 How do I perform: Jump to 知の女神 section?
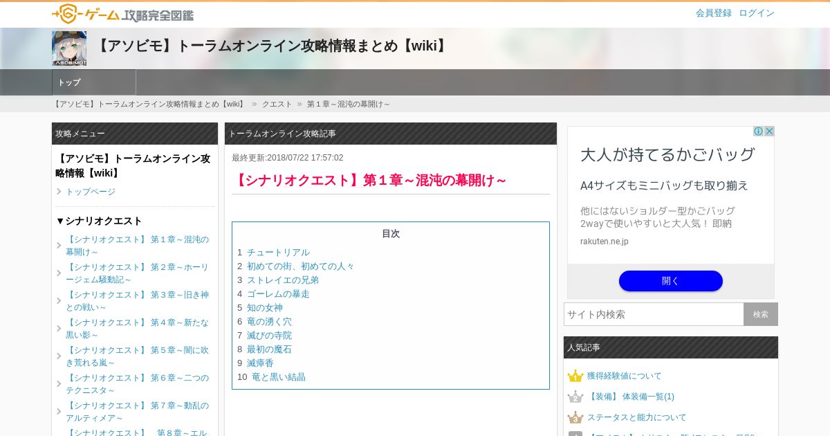point(265,308)
